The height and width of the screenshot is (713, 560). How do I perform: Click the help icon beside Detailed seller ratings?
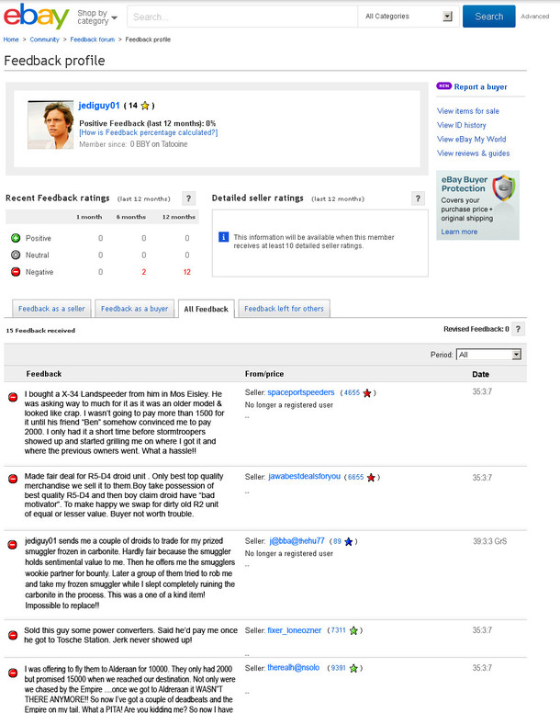pyautogui.click(x=418, y=198)
